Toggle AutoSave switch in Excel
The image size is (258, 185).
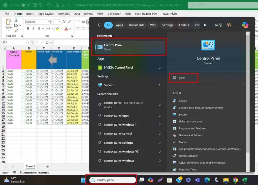[x=25, y=5]
